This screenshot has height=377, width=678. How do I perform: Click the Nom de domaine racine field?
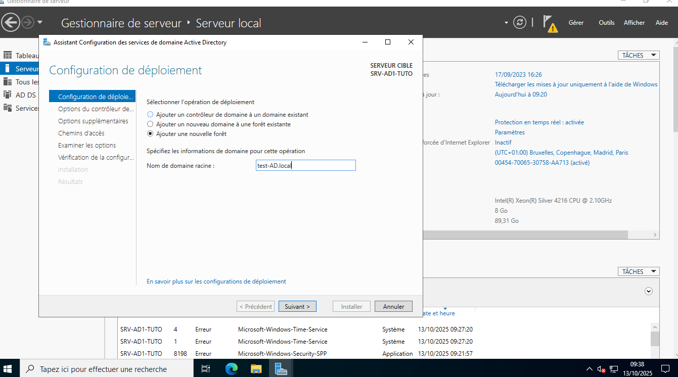305,166
